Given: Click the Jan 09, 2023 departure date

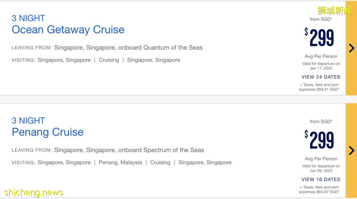Looking at the screenshot, I should (x=321, y=171).
